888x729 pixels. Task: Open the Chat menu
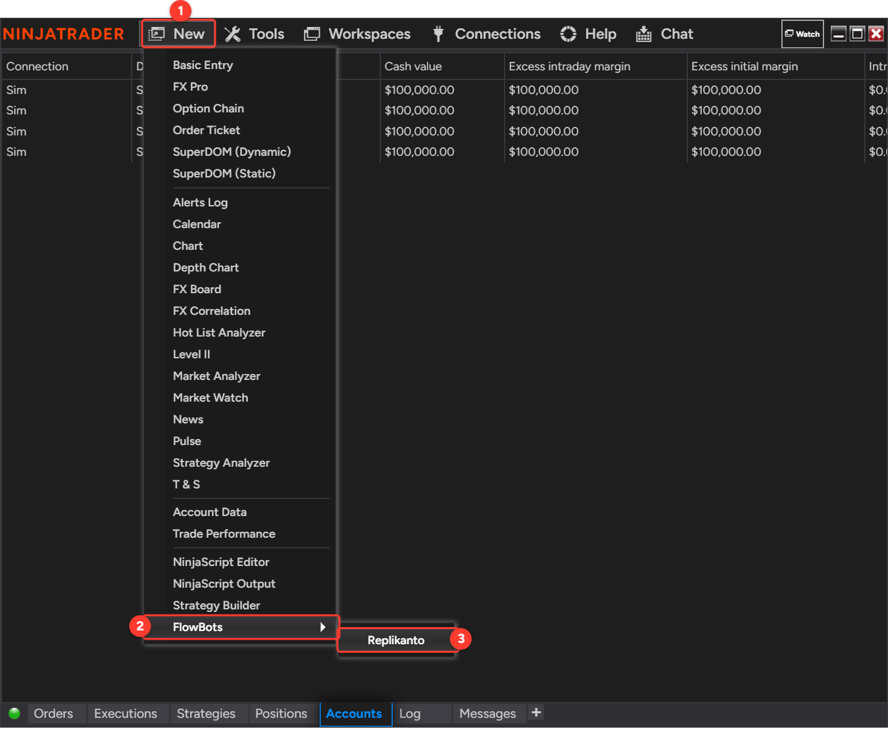664,34
